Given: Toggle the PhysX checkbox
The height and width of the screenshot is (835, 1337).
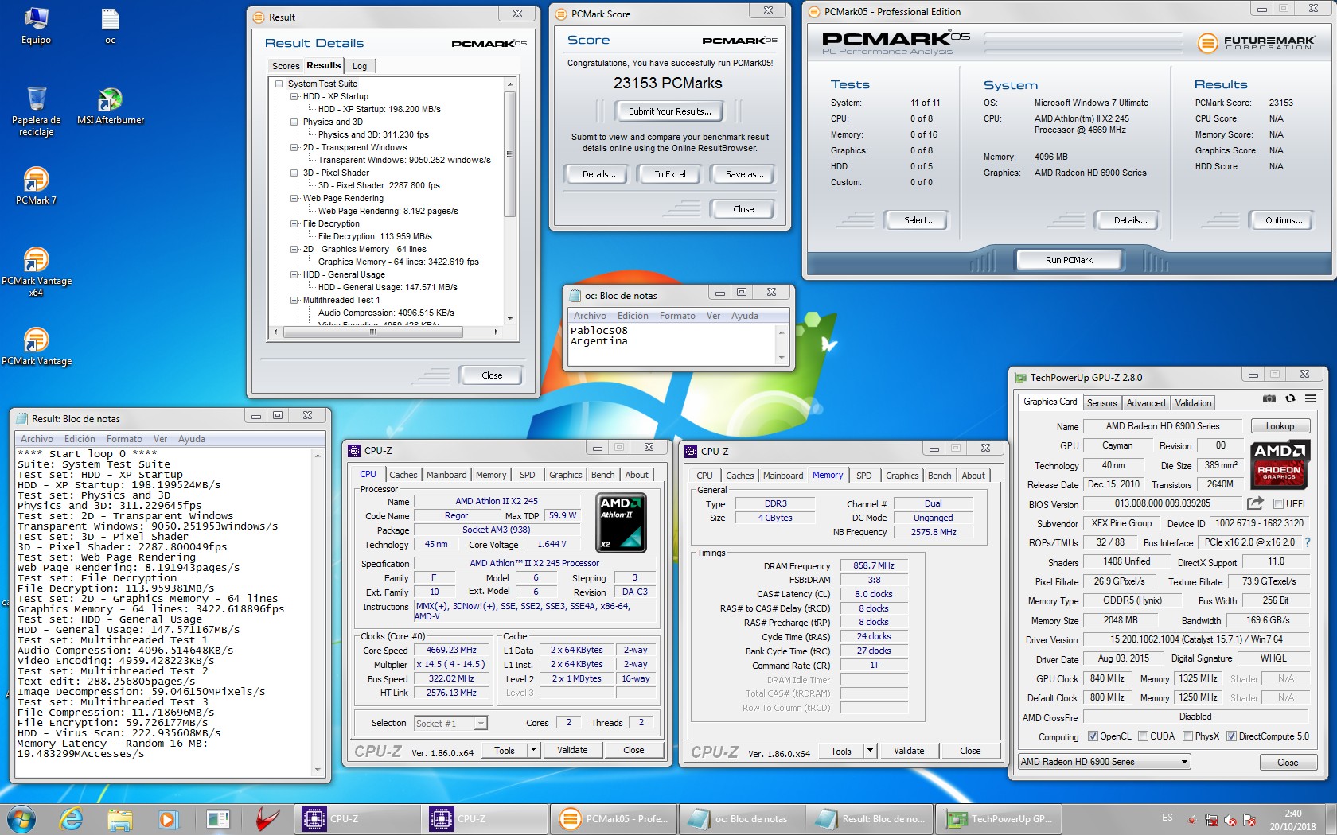Looking at the screenshot, I should pos(1187,736).
